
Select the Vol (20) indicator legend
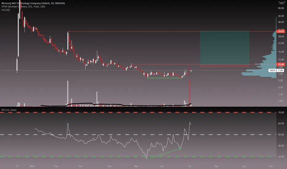(6, 10)
